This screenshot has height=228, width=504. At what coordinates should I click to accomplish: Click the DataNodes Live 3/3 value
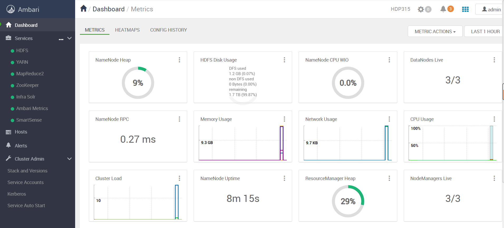(x=453, y=80)
